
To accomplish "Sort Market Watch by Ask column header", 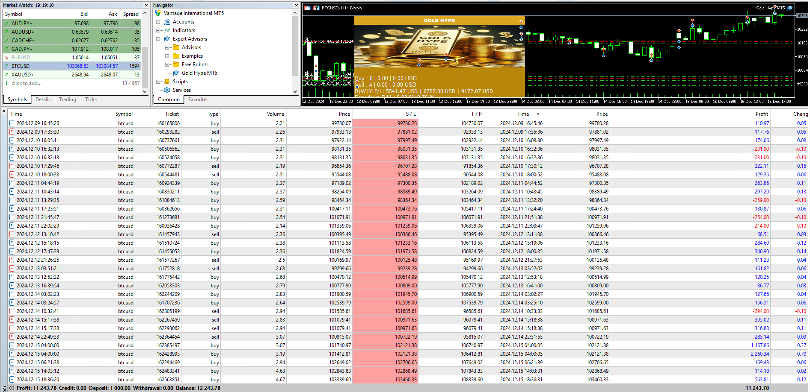I will coord(105,14).
